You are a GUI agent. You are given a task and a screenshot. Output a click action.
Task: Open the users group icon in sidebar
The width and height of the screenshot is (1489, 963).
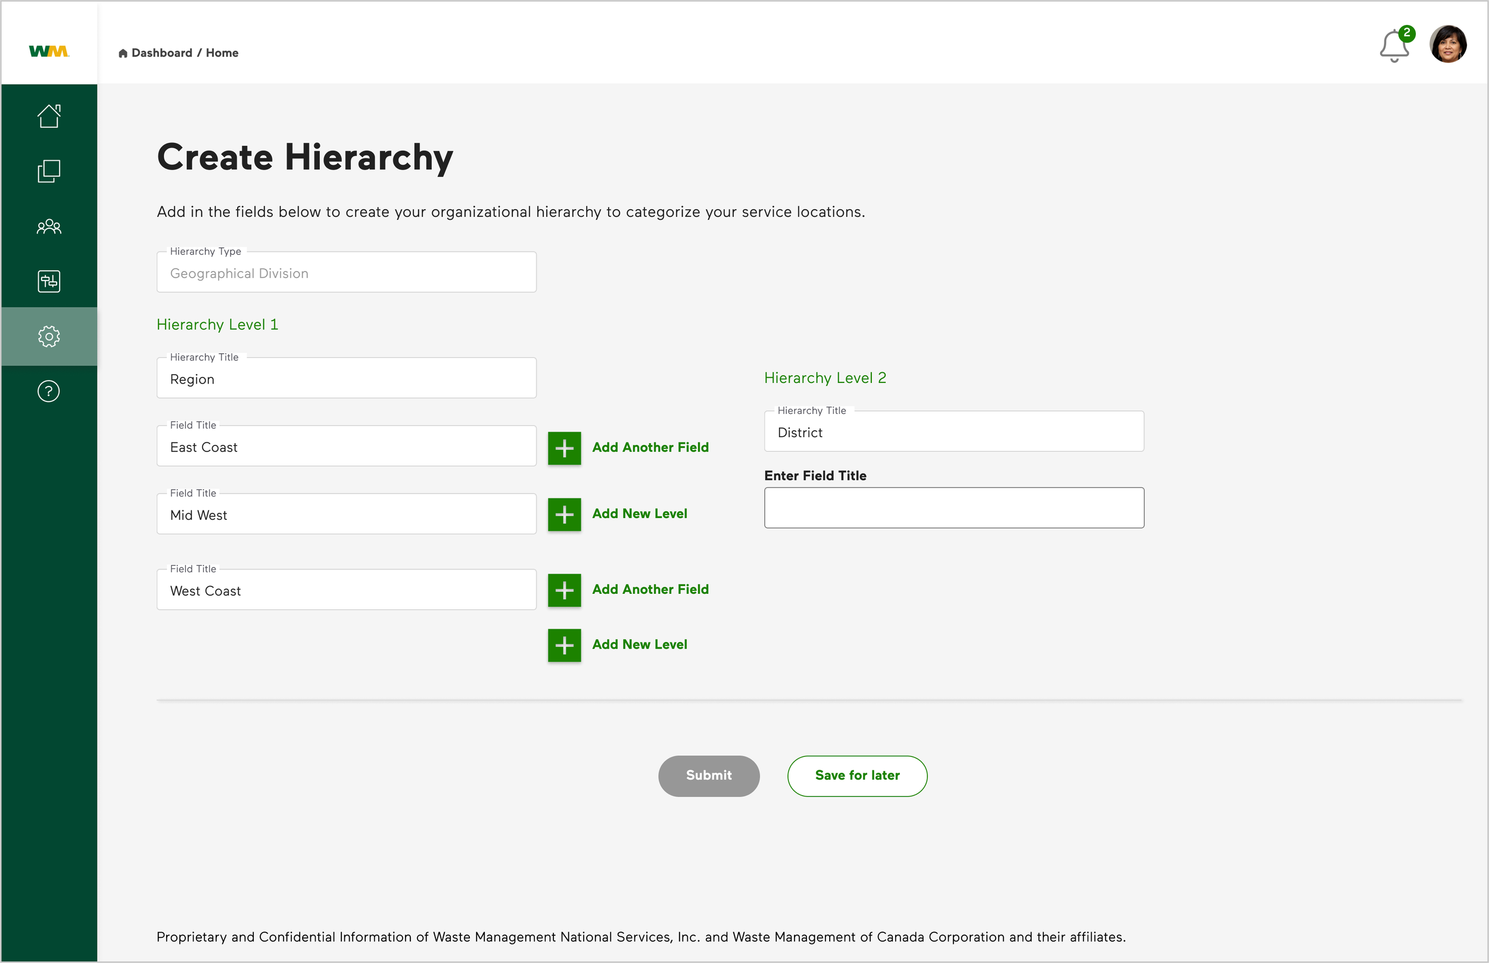[49, 226]
